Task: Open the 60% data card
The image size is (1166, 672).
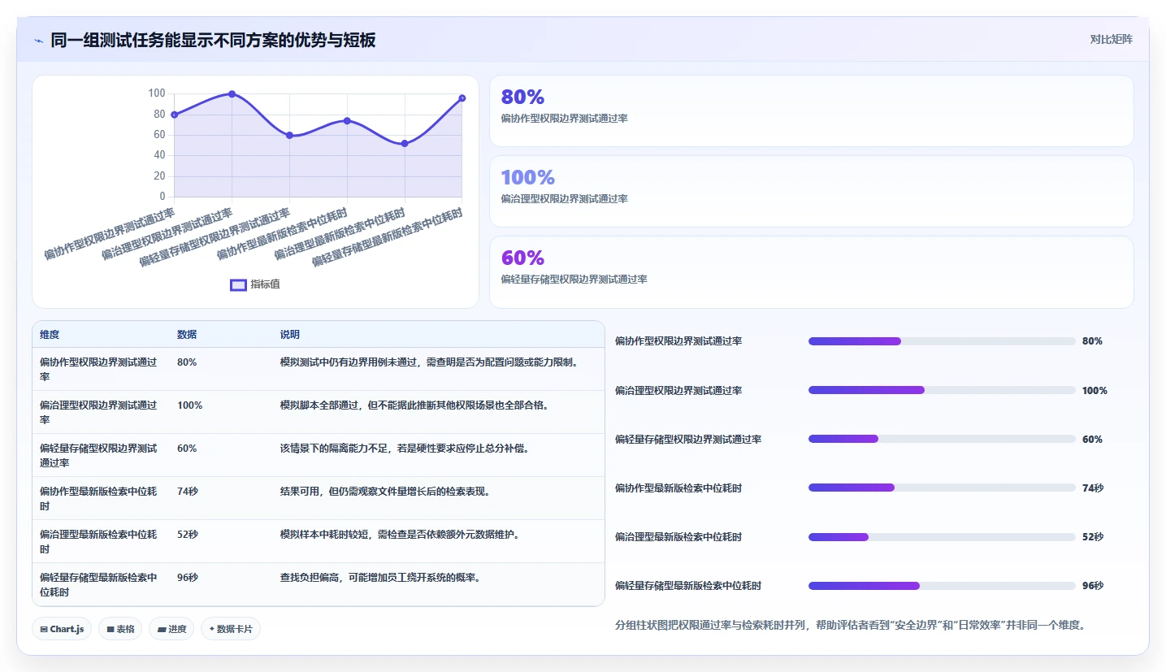Action: [x=811, y=272]
